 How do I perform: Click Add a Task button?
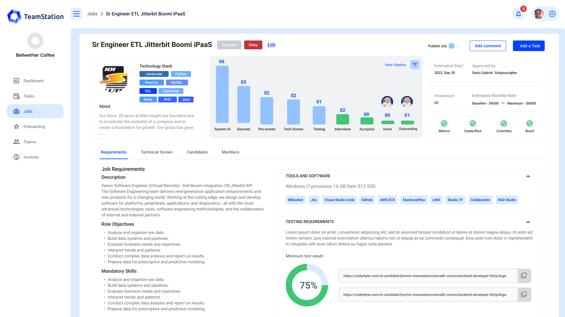tap(529, 46)
